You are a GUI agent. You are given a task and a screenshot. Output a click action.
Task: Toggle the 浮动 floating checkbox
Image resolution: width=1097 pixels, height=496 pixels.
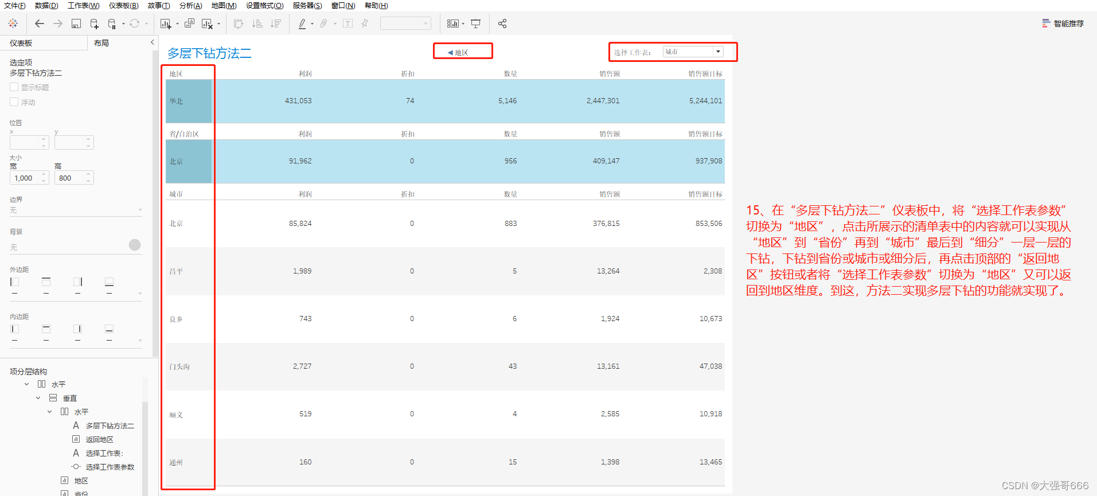[x=14, y=102]
